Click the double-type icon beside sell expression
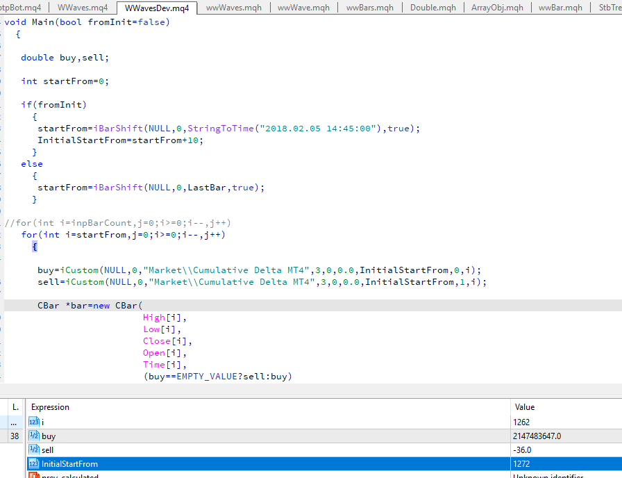 pyautogui.click(x=34, y=450)
